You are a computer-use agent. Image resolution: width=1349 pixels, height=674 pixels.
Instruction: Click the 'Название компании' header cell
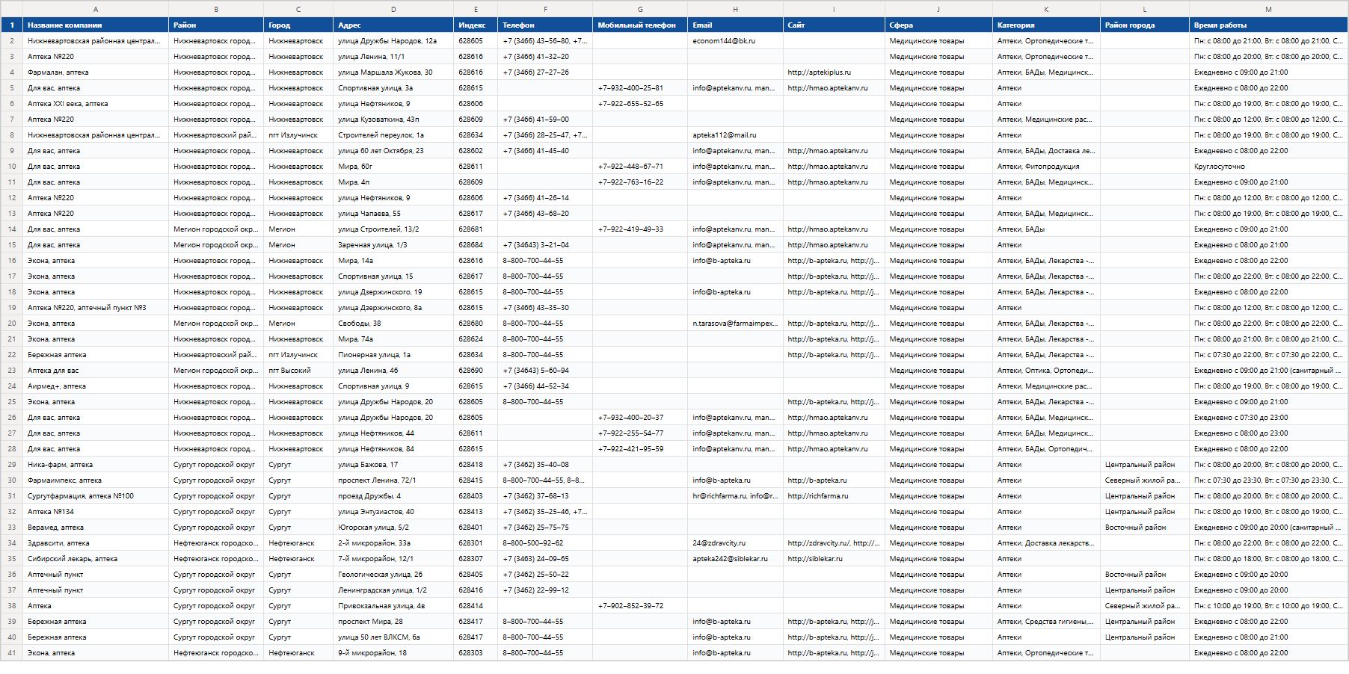tap(96, 25)
